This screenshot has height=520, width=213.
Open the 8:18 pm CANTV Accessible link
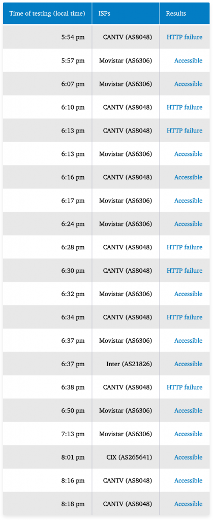tap(188, 504)
